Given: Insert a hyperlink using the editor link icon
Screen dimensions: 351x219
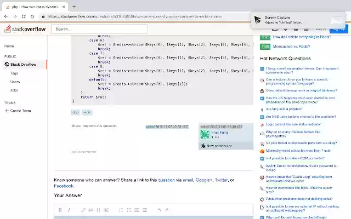Looking at the screenshot, I should click(83, 210).
